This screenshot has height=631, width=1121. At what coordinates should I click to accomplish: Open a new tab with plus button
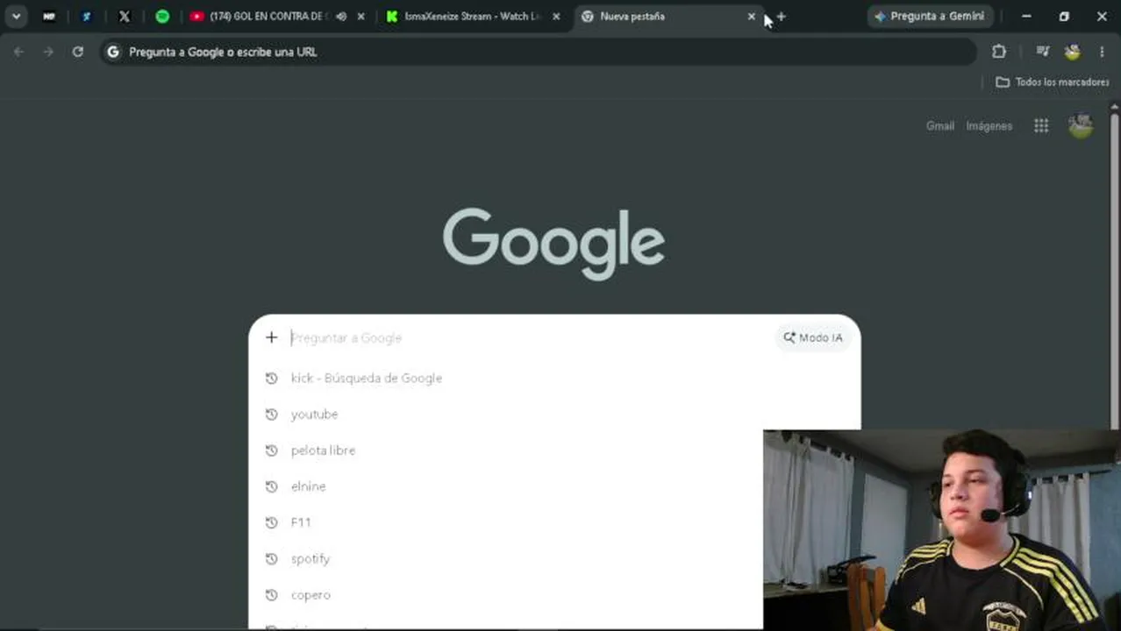click(x=781, y=16)
